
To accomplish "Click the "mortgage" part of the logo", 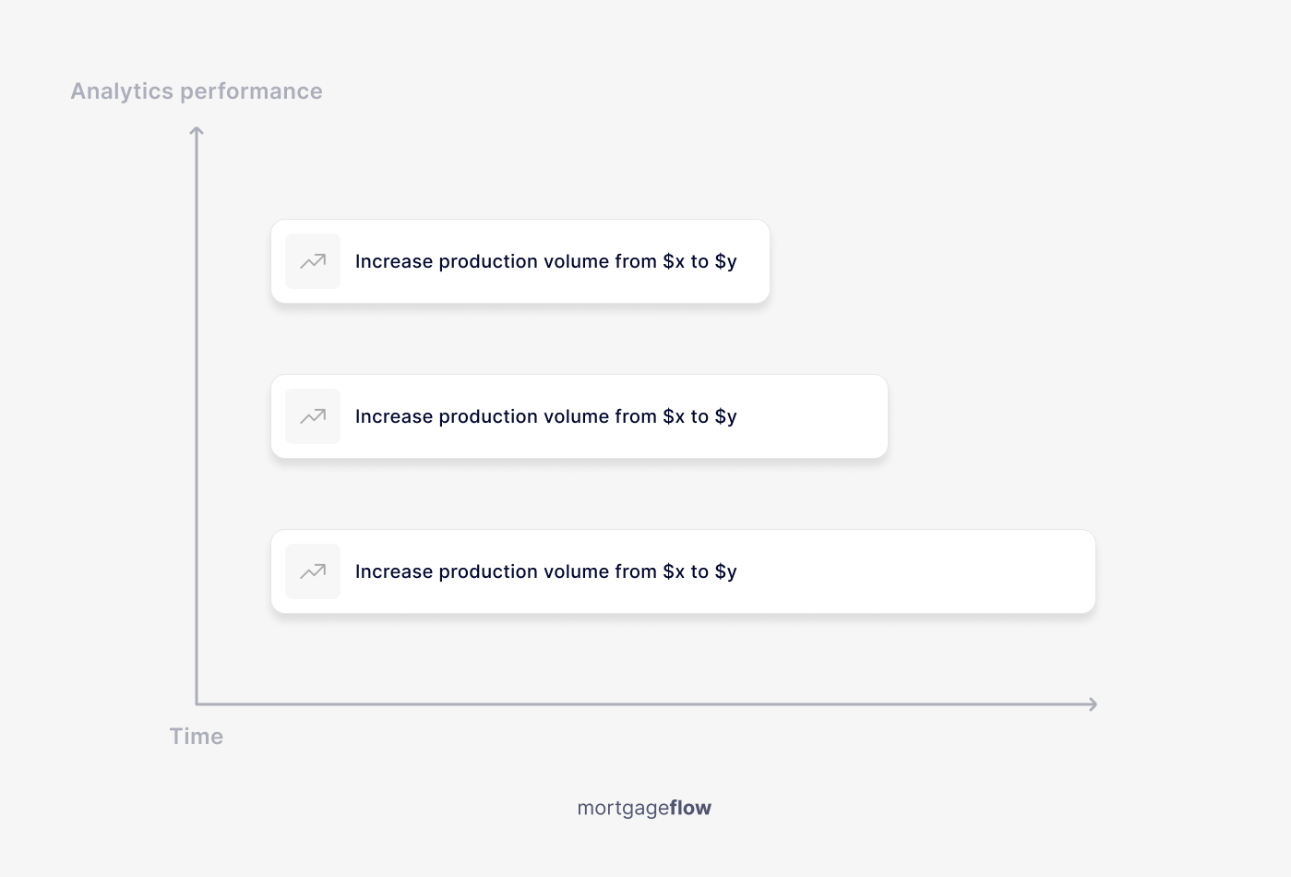I will click(623, 808).
